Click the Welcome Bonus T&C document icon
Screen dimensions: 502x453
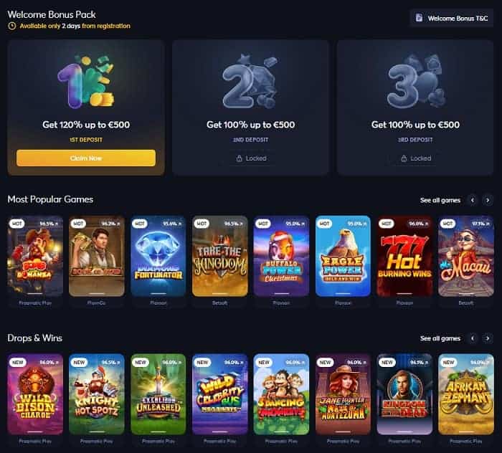pyautogui.click(x=419, y=18)
